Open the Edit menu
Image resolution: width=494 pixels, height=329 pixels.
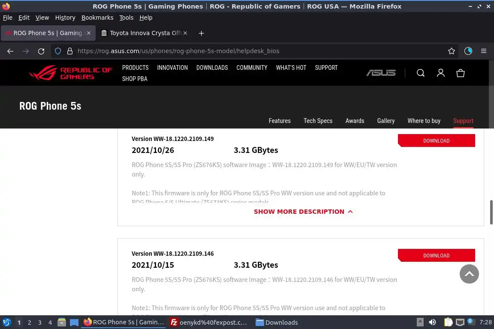click(x=24, y=18)
